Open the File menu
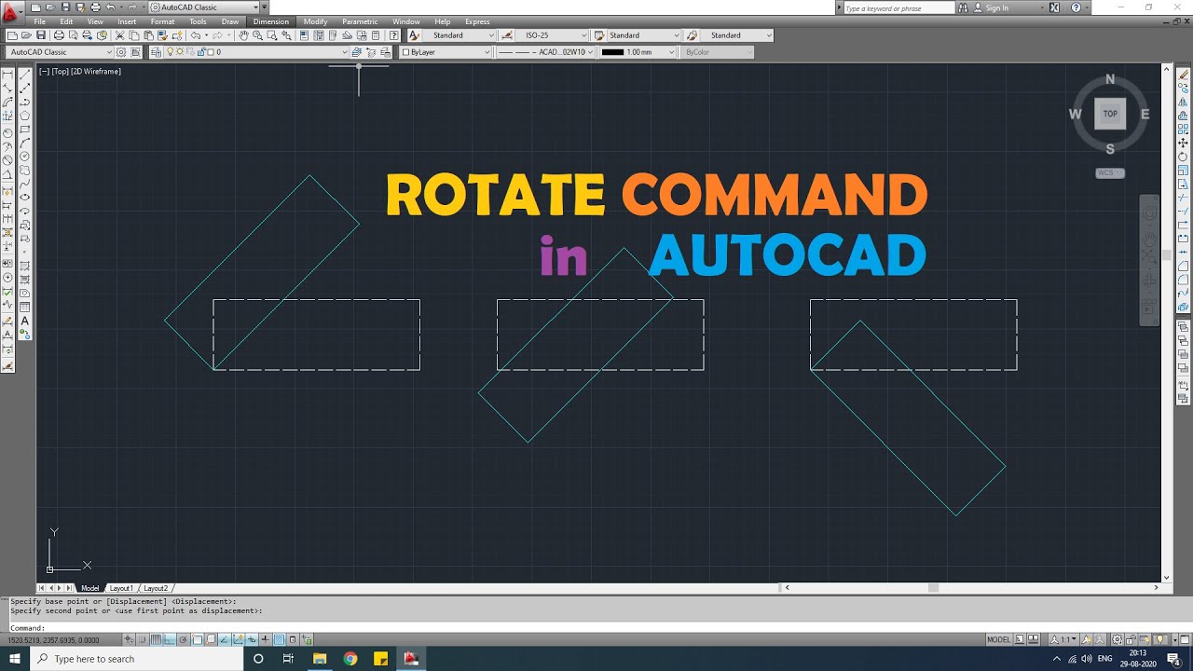This screenshot has height=671, width=1193. pos(40,21)
